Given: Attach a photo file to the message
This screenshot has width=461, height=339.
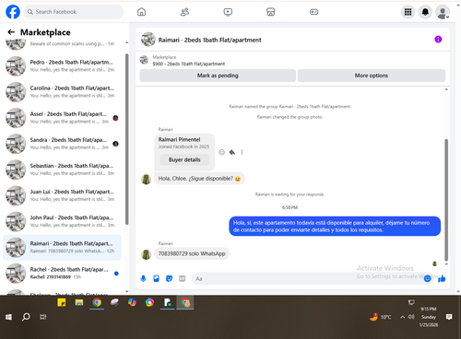Looking at the screenshot, I should pyautogui.click(x=156, y=278).
